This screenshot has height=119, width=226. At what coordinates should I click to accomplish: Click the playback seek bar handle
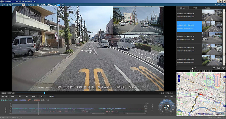45,93
